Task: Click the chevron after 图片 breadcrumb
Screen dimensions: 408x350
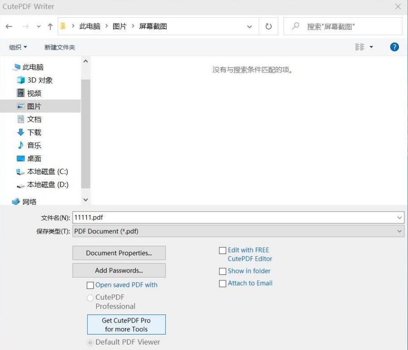Action: click(x=133, y=26)
